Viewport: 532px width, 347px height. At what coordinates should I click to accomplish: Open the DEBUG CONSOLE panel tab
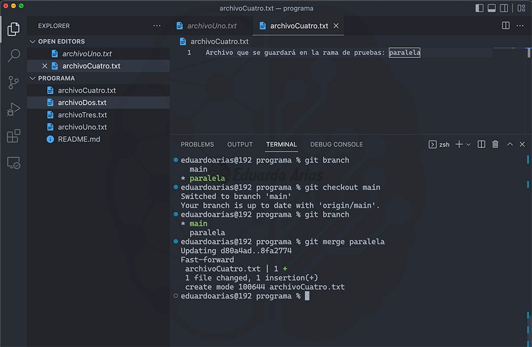(336, 144)
